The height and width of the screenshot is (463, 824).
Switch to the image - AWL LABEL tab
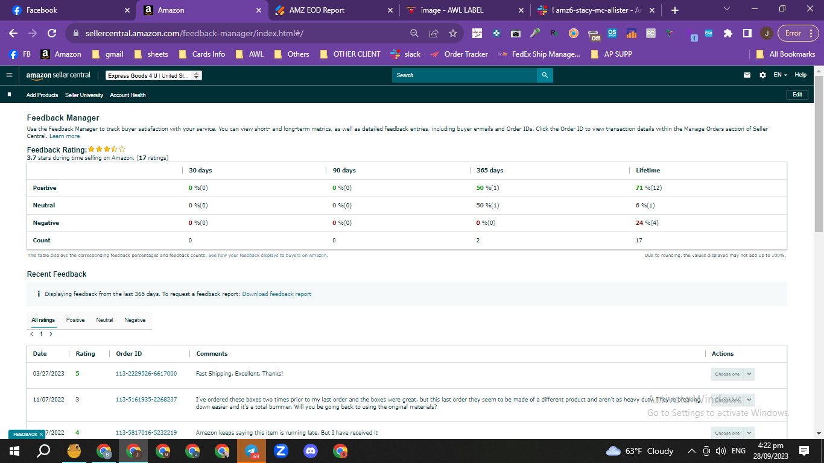pos(464,10)
